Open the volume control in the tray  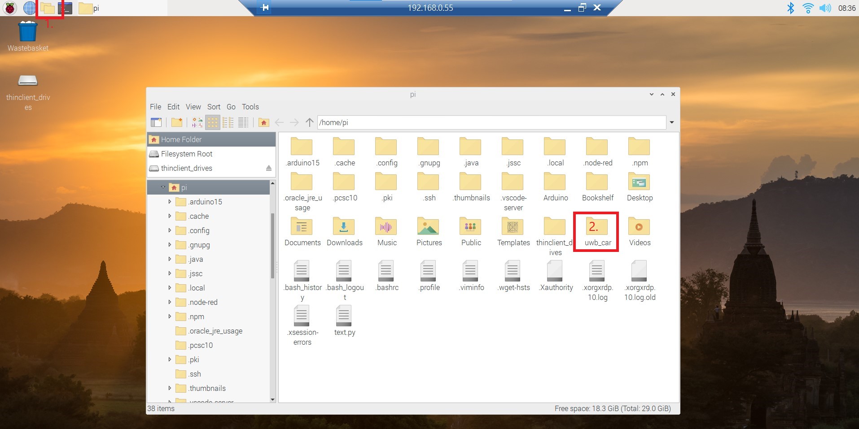[824, 8]
